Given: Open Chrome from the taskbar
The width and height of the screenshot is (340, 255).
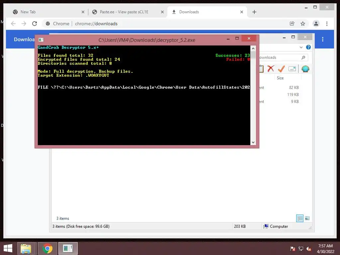Looking at the screenshot, I should point(47,248).
